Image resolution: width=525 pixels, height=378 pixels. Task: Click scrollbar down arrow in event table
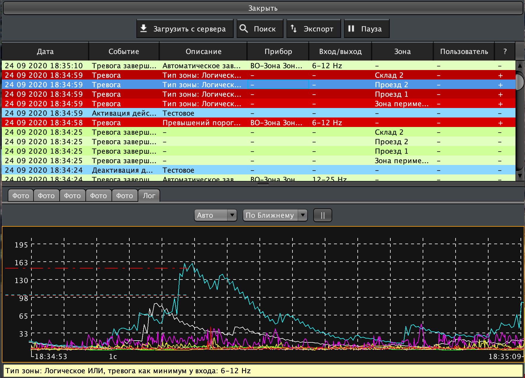click(x=520, y=176)
